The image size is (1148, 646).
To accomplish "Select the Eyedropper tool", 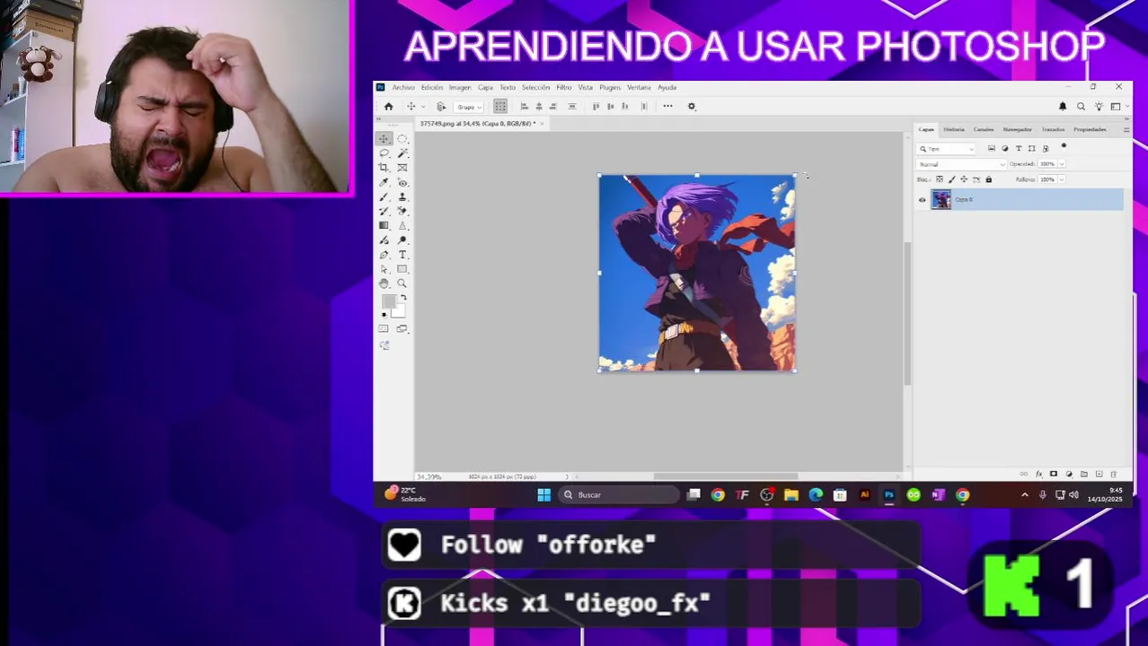I will [384, 182].
